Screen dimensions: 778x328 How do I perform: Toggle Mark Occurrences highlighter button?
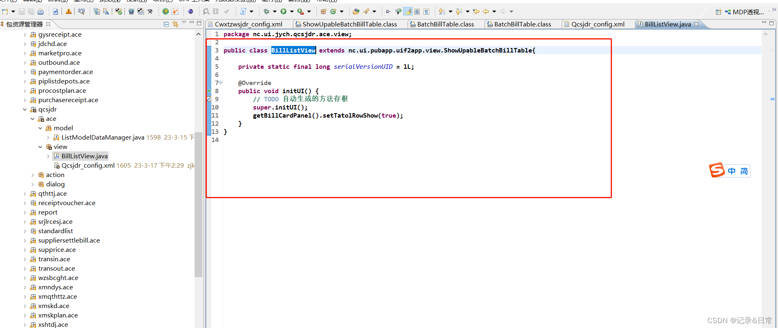click(408, 11)
